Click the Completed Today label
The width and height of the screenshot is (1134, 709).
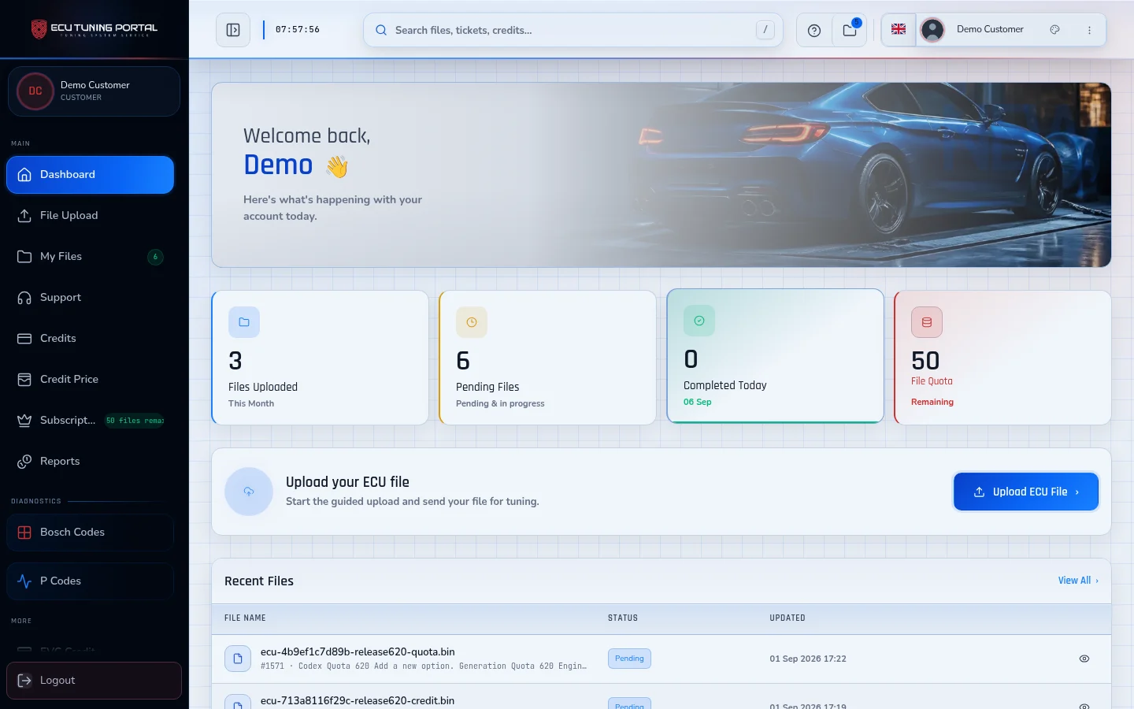[x=725, y=385]
